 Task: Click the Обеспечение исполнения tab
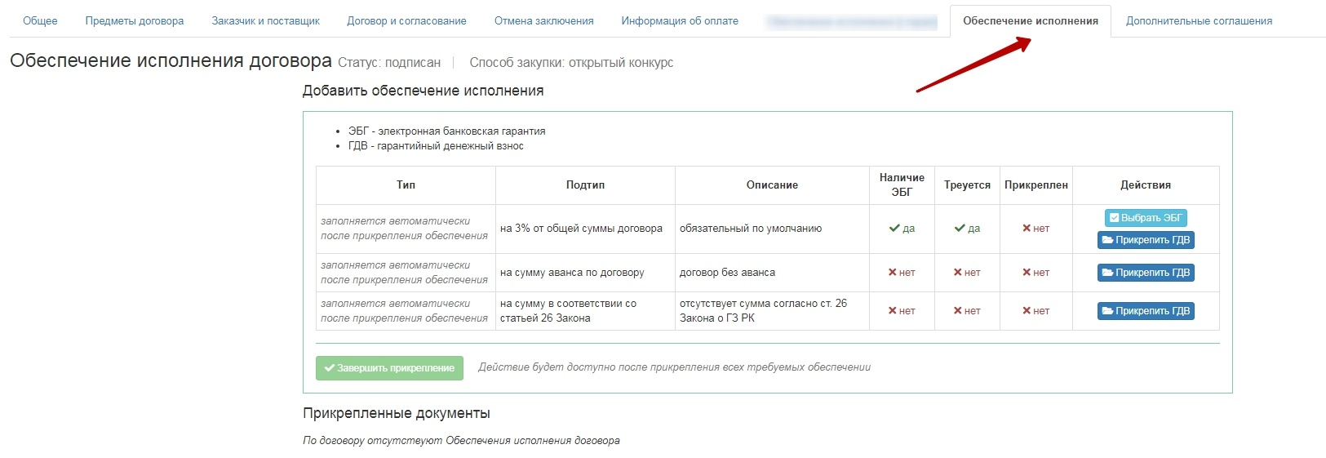coord(1030,21)
